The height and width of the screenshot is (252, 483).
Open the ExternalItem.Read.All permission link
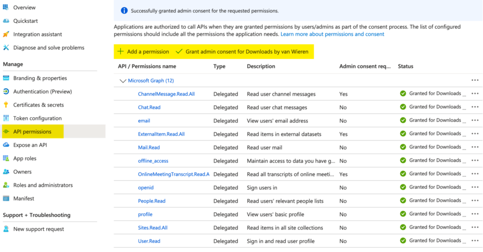(x=161, y=134)
